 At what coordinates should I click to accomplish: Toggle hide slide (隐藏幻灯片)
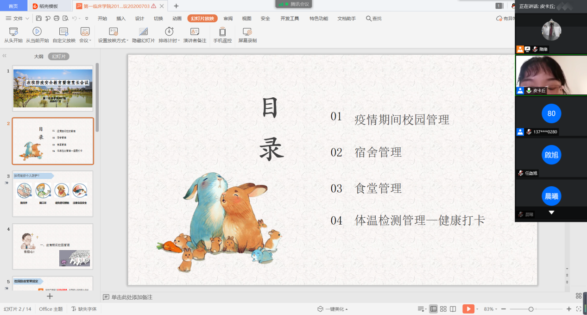(x=143, y=35)
